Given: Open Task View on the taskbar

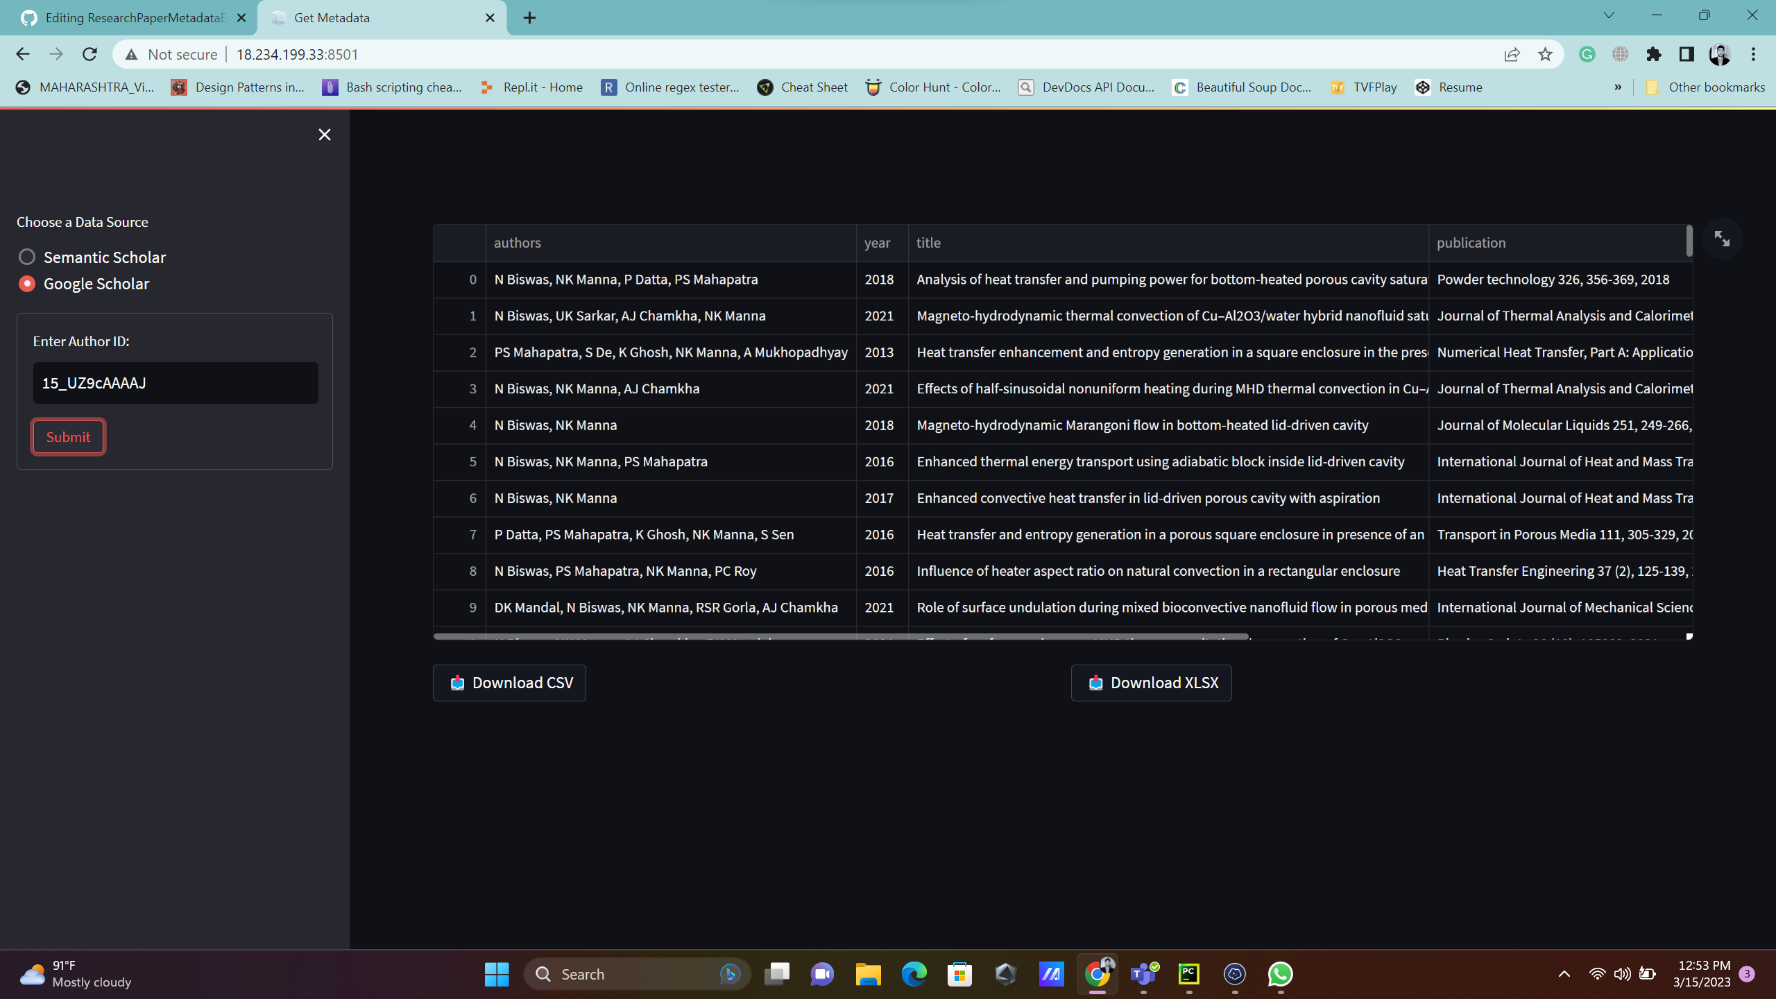Looking at the screenshot, I should (776, 974).
